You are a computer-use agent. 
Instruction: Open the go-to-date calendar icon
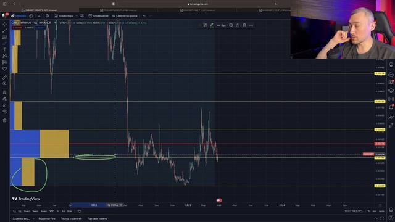pyautogui.click(x=79, y=211)
